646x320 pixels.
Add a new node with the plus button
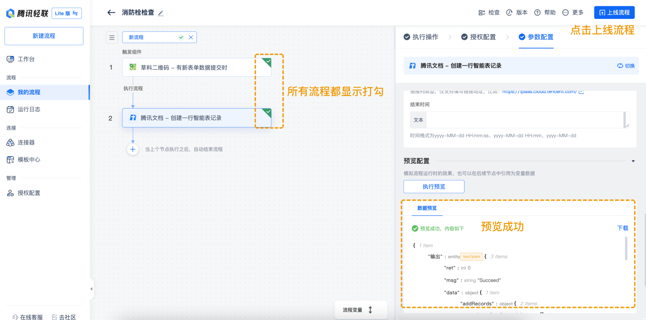click(133, 149)
